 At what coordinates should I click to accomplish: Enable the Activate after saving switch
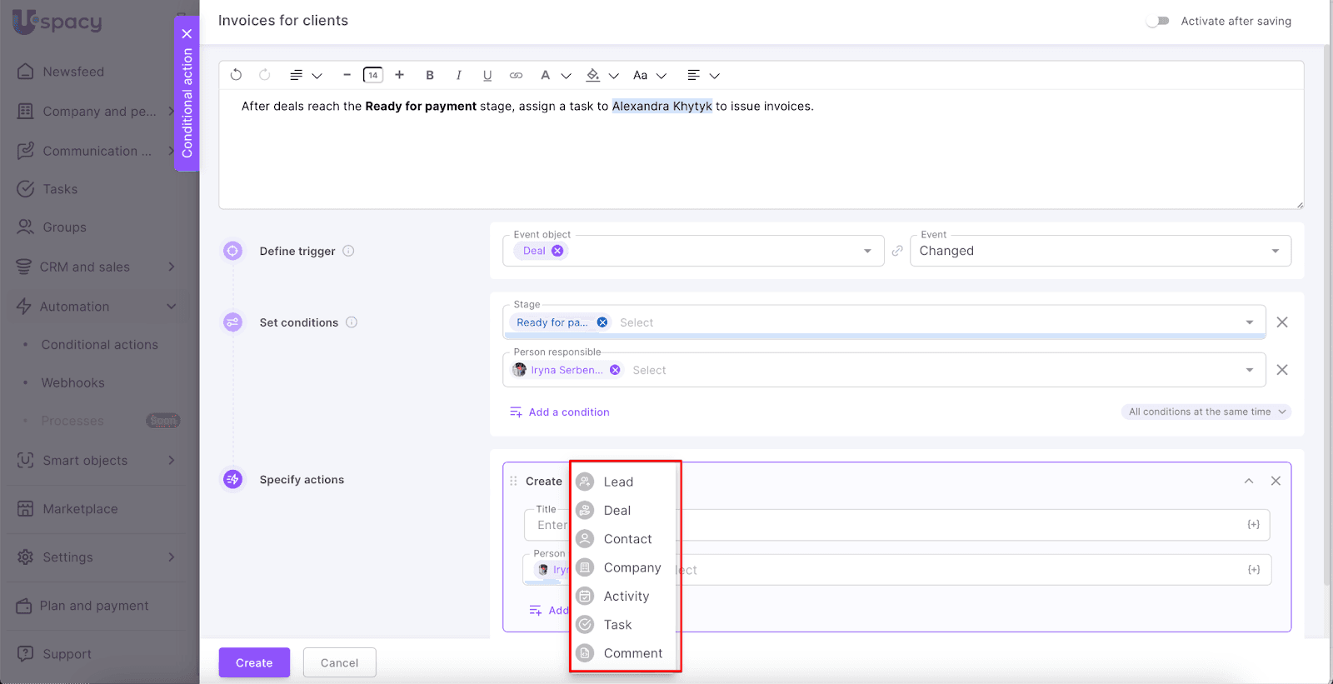tap(1157, 21)
